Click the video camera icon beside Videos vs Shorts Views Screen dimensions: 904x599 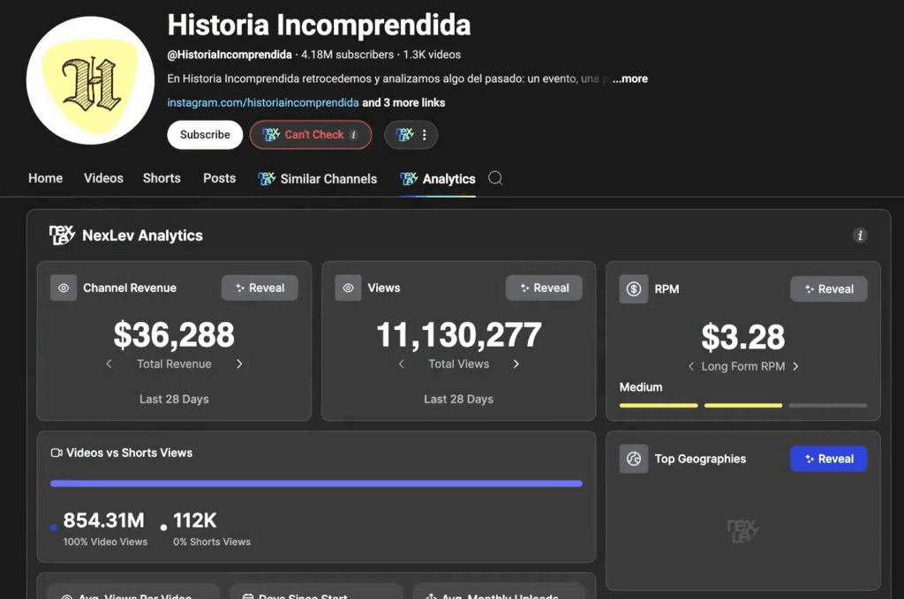tap(56, 453)
